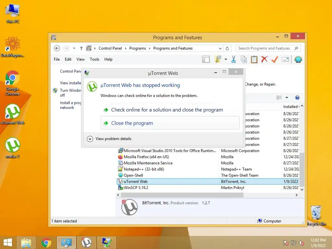The width and height of the screenshot is (332, 249).
Task: Click the mafia-2 torrent desktop icon
Action: click(x=13, y=148)
